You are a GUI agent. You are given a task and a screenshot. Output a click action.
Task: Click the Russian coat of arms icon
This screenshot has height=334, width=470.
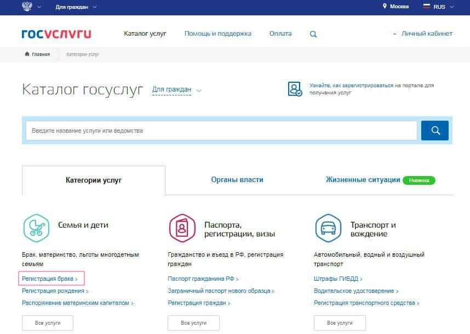point(27,6)
